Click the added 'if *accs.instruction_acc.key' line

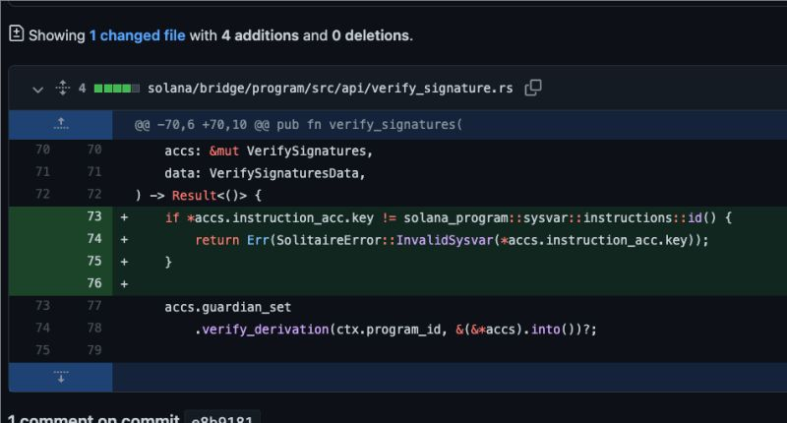click(x=449, y=217)
